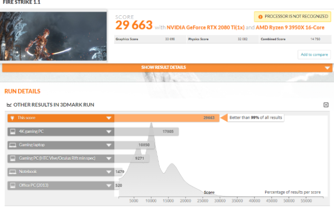Image resolution: width=334 pixels, height=208 pixels.
Task: Click the 5000 axis label on chart
Action: (134, 201)
